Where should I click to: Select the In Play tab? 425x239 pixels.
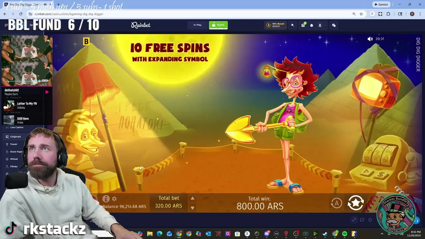(198, 25)
